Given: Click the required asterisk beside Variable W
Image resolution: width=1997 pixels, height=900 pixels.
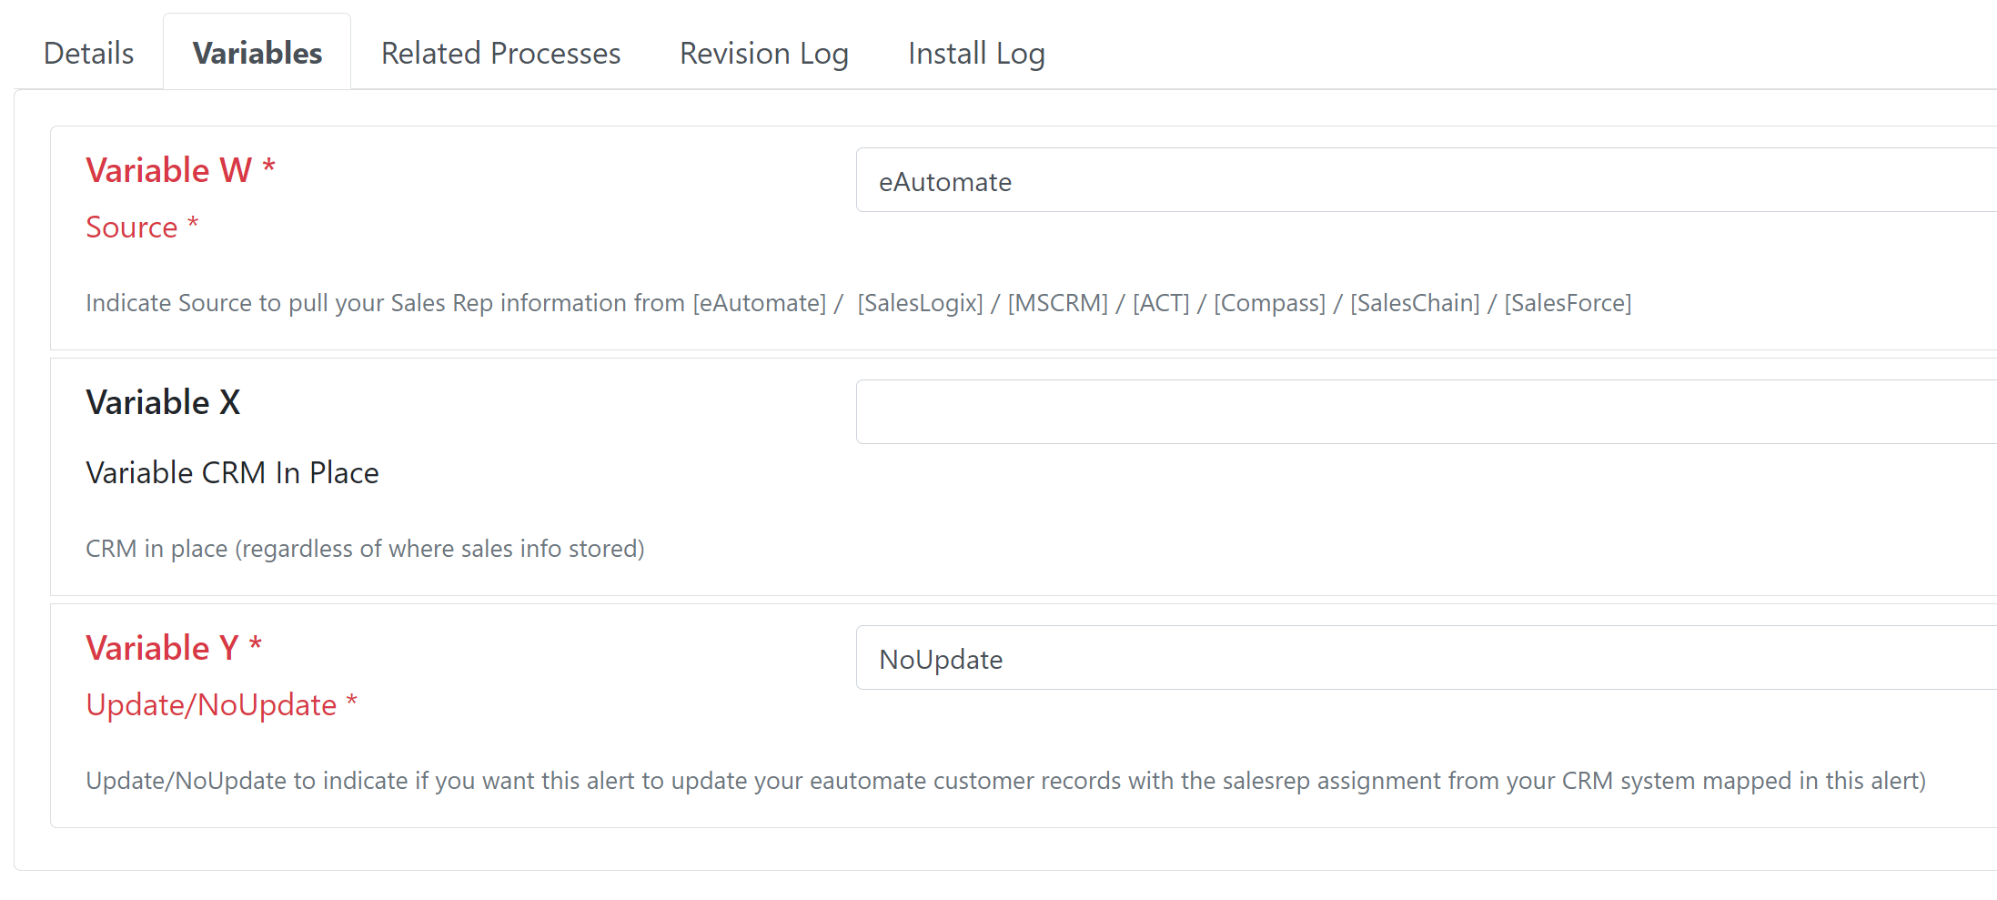Looking at the screenshot, I should 268,166.
